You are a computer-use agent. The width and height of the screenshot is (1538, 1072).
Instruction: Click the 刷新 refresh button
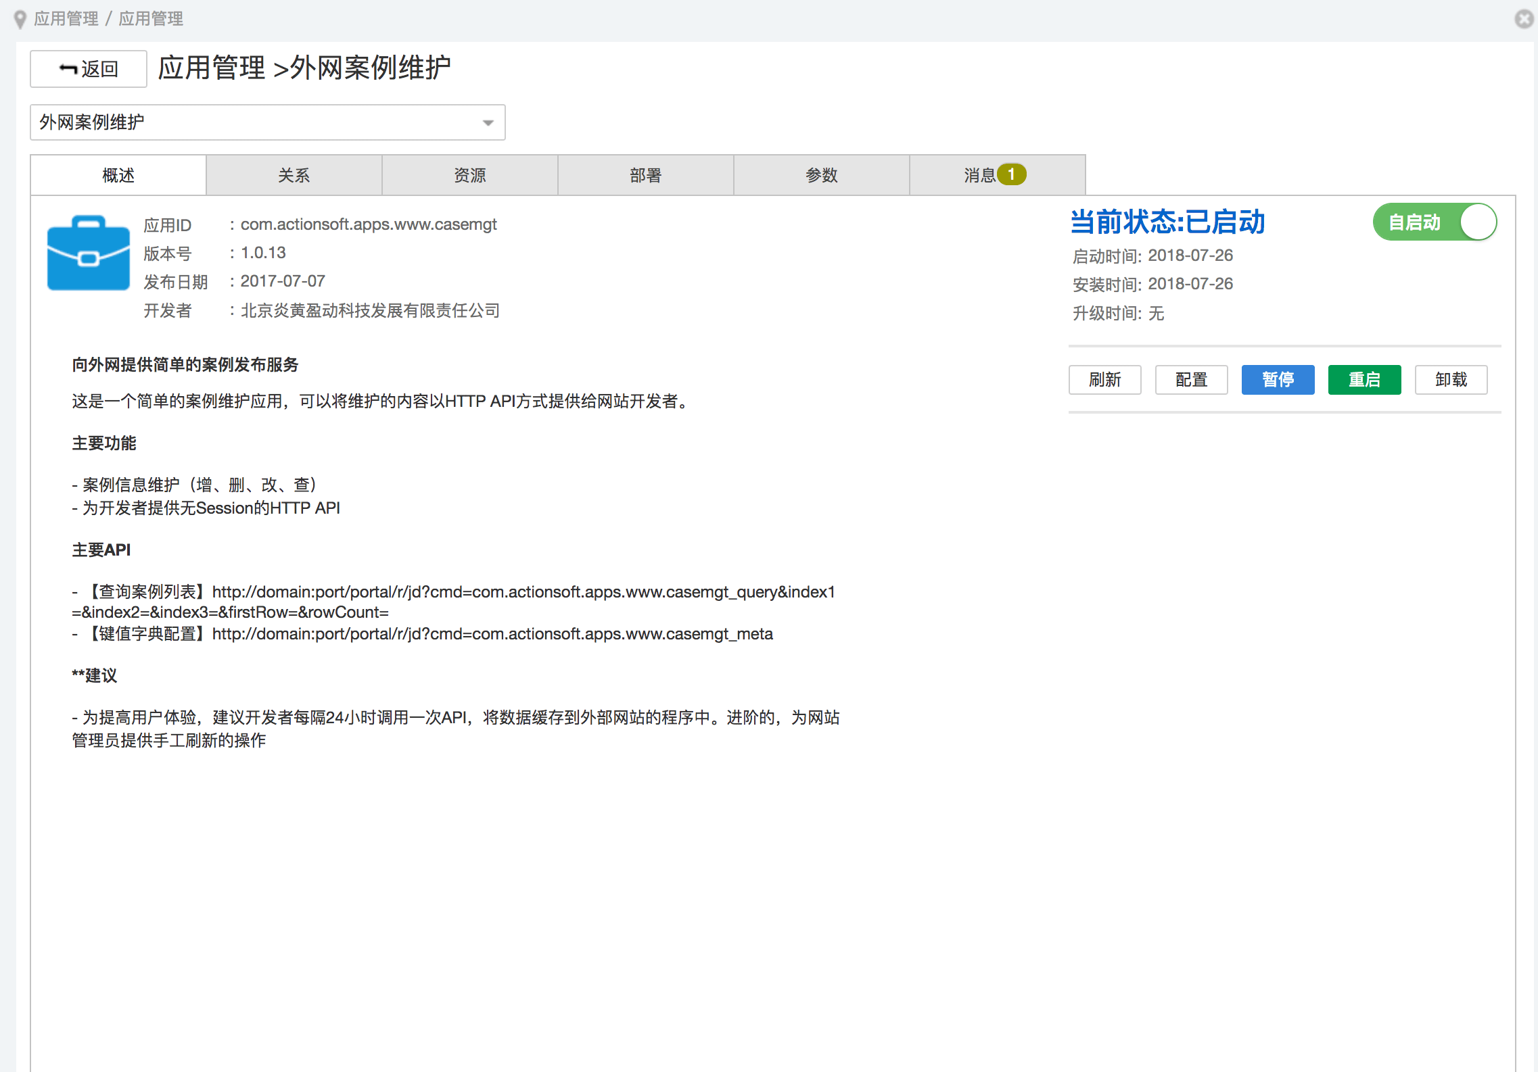1105,380
